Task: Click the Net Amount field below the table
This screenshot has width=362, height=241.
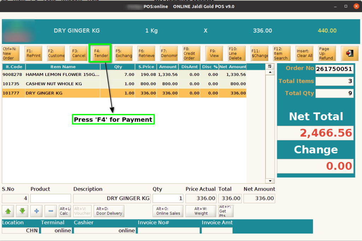Action: pos(259,198)
